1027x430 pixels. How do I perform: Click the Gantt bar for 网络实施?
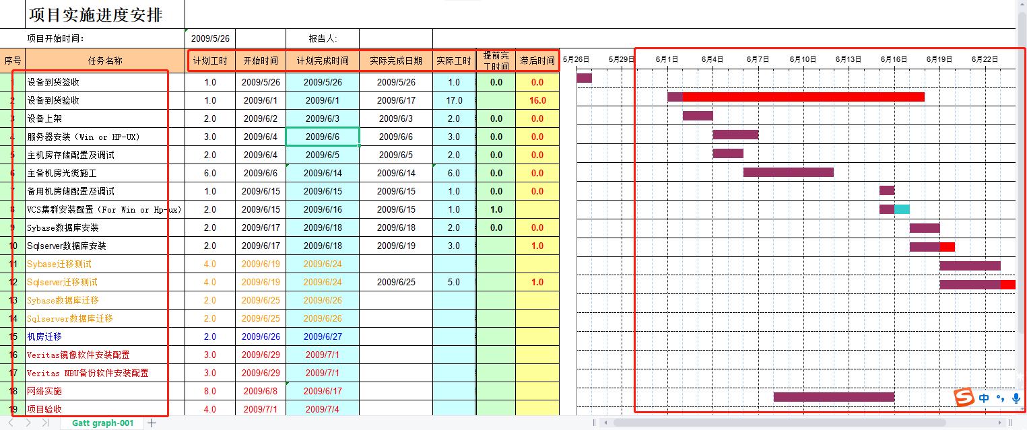click(834, 397)
